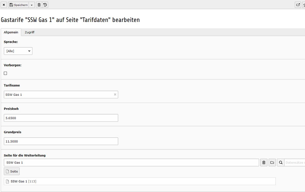Image resolution: width=305 pixels, height=192 pixels.
Task: Open the Sprache language dropdown
Action: (18, 51)
